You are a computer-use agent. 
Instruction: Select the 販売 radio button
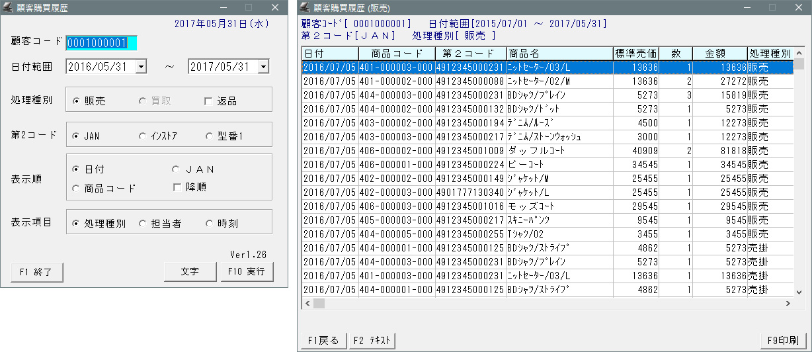pos(77,101)
